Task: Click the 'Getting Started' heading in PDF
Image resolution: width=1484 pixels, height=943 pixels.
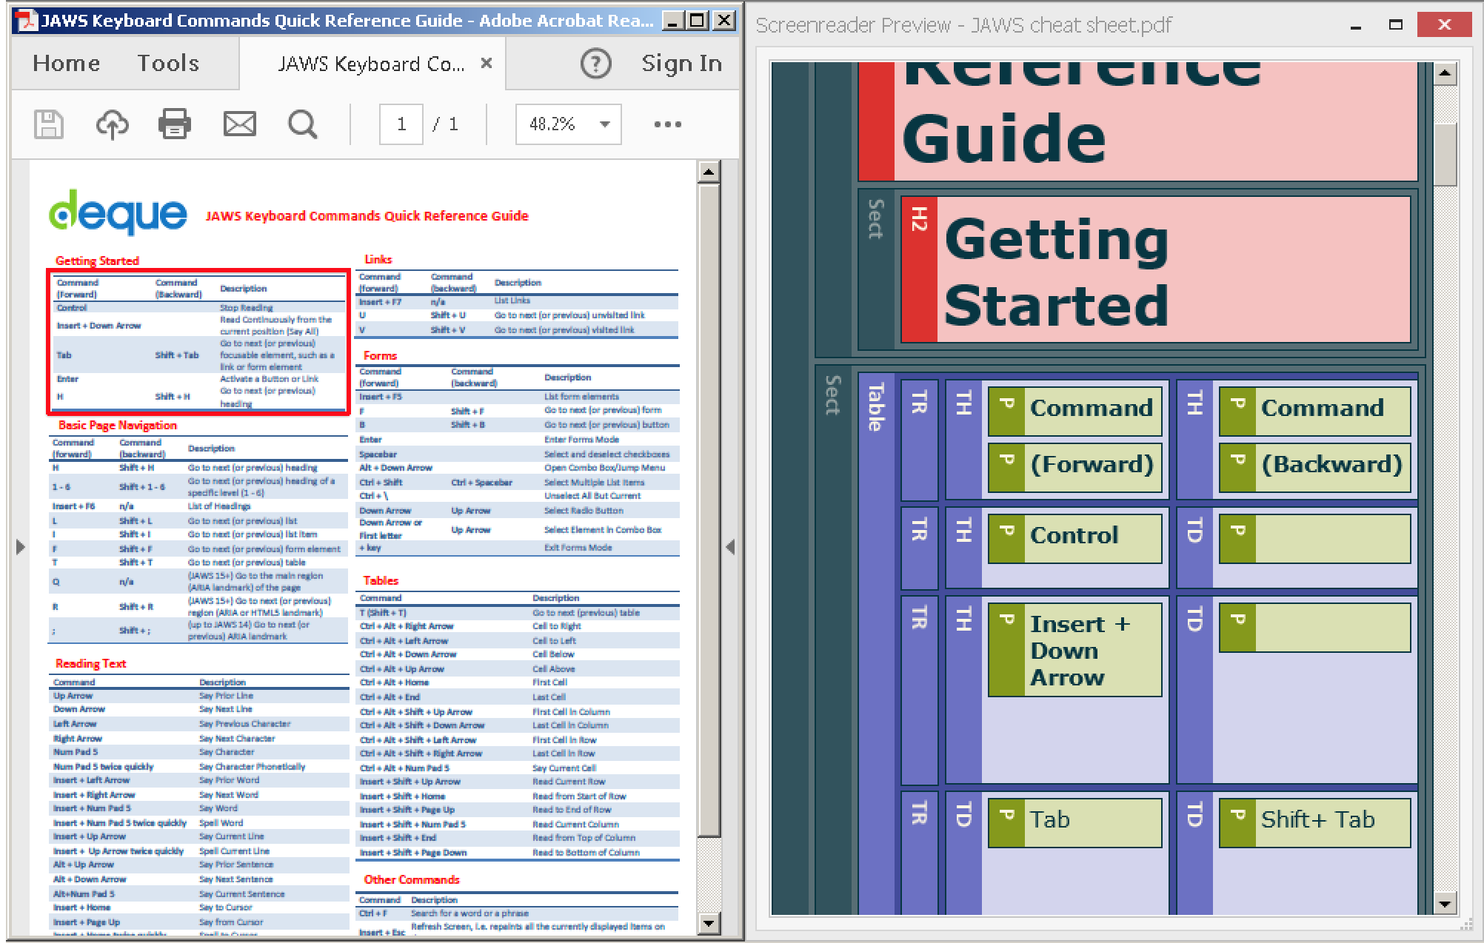Action: tap(97, 261)
